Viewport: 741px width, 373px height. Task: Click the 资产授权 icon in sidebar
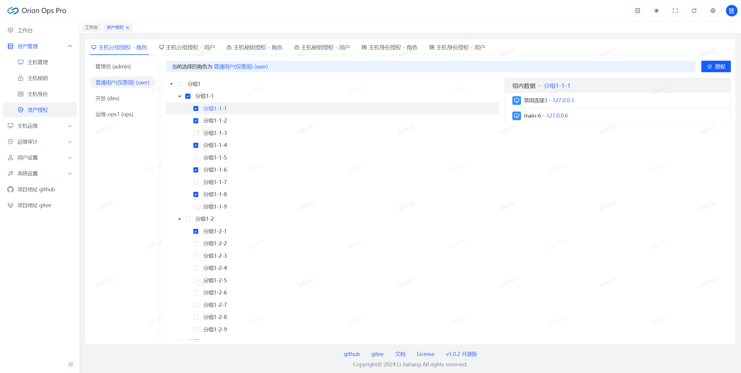(x=21, y=110)
